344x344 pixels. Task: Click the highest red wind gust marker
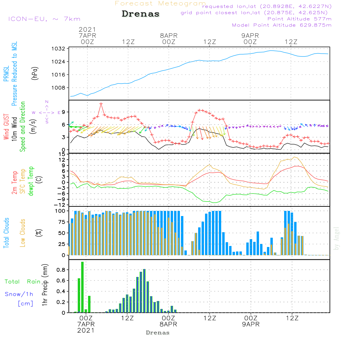pos(101,104)
